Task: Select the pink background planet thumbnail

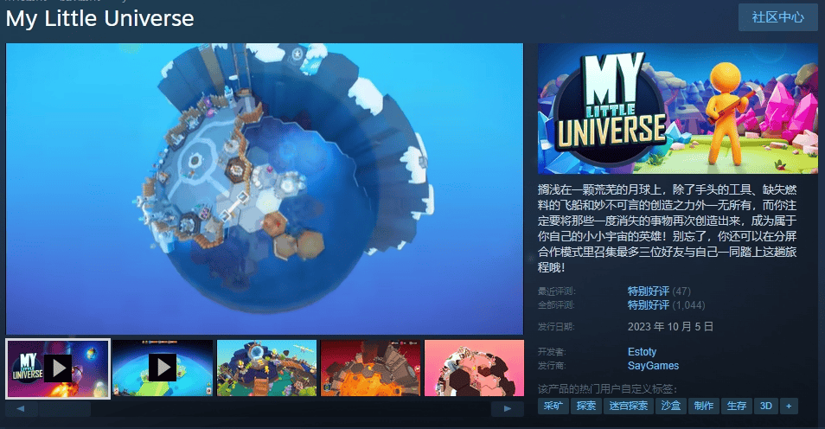Action: (x=474, y=368)
